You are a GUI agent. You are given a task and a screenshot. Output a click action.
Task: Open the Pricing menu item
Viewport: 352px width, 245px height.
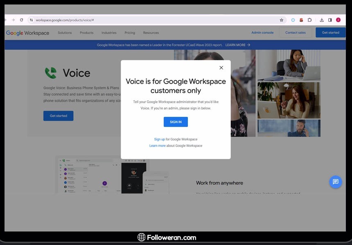click(x=130, y=33)
